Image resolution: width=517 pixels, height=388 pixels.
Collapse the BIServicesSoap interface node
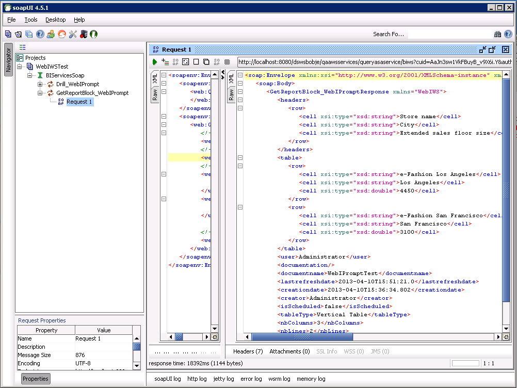(x=30, y=75)
